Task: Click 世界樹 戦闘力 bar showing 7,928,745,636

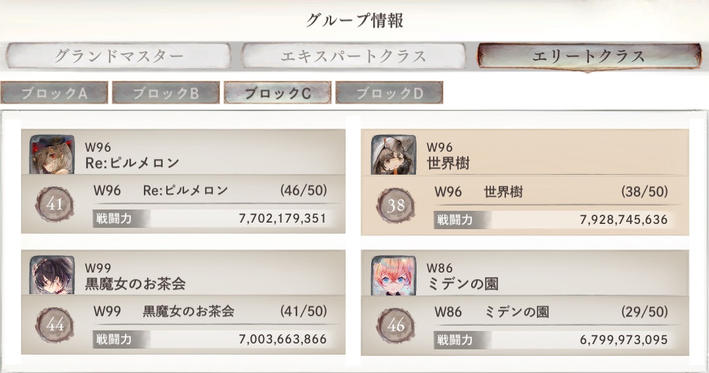Action: coord(551,219)
